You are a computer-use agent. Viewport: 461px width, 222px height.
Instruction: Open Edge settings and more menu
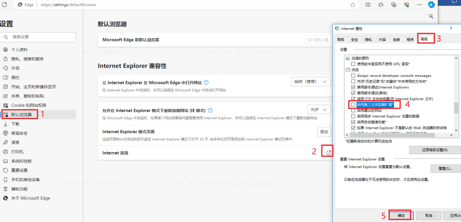coord(420,5)
